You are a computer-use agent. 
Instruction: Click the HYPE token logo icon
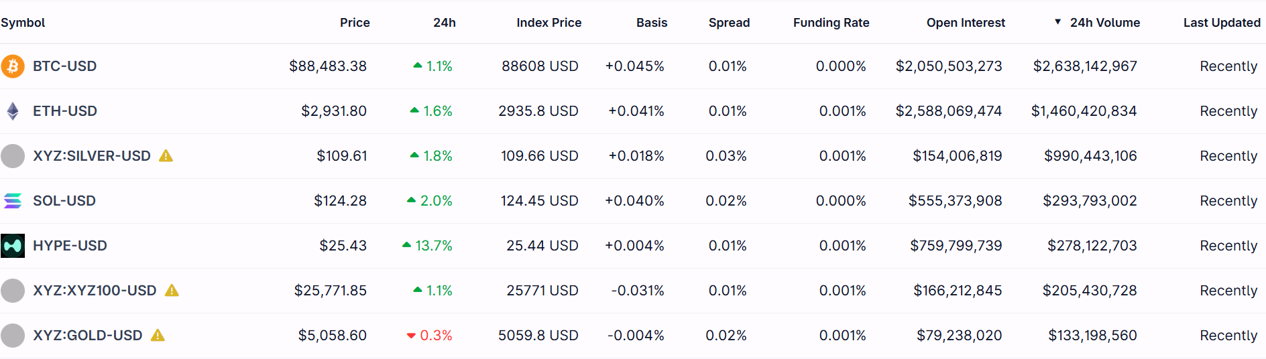tap(13, 246)
